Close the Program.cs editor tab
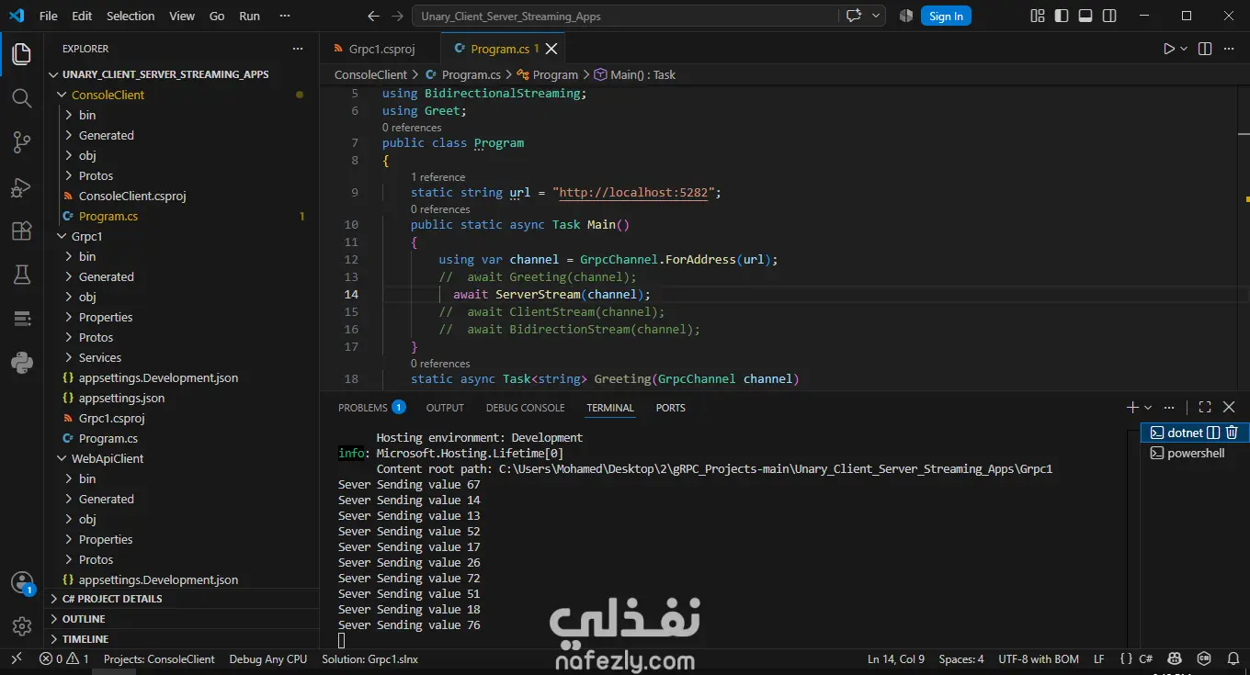This screenshot has height=675, width=1250. (551, 49)
